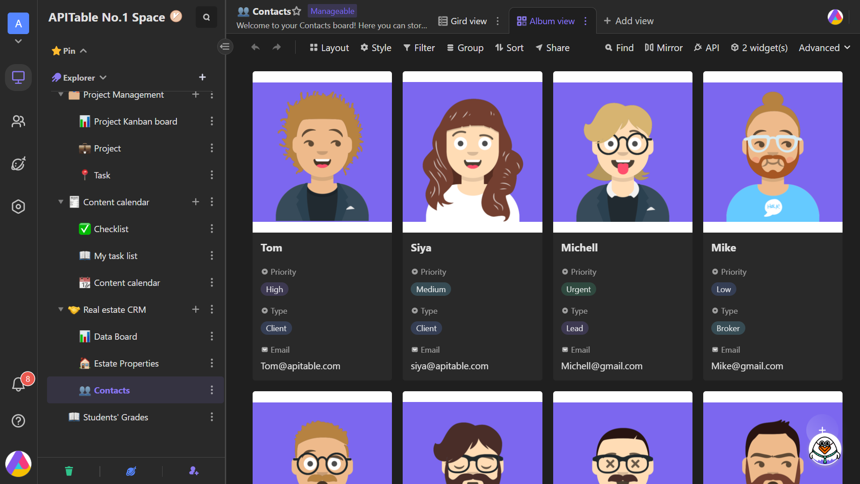Click the Share button

[553, 48]
